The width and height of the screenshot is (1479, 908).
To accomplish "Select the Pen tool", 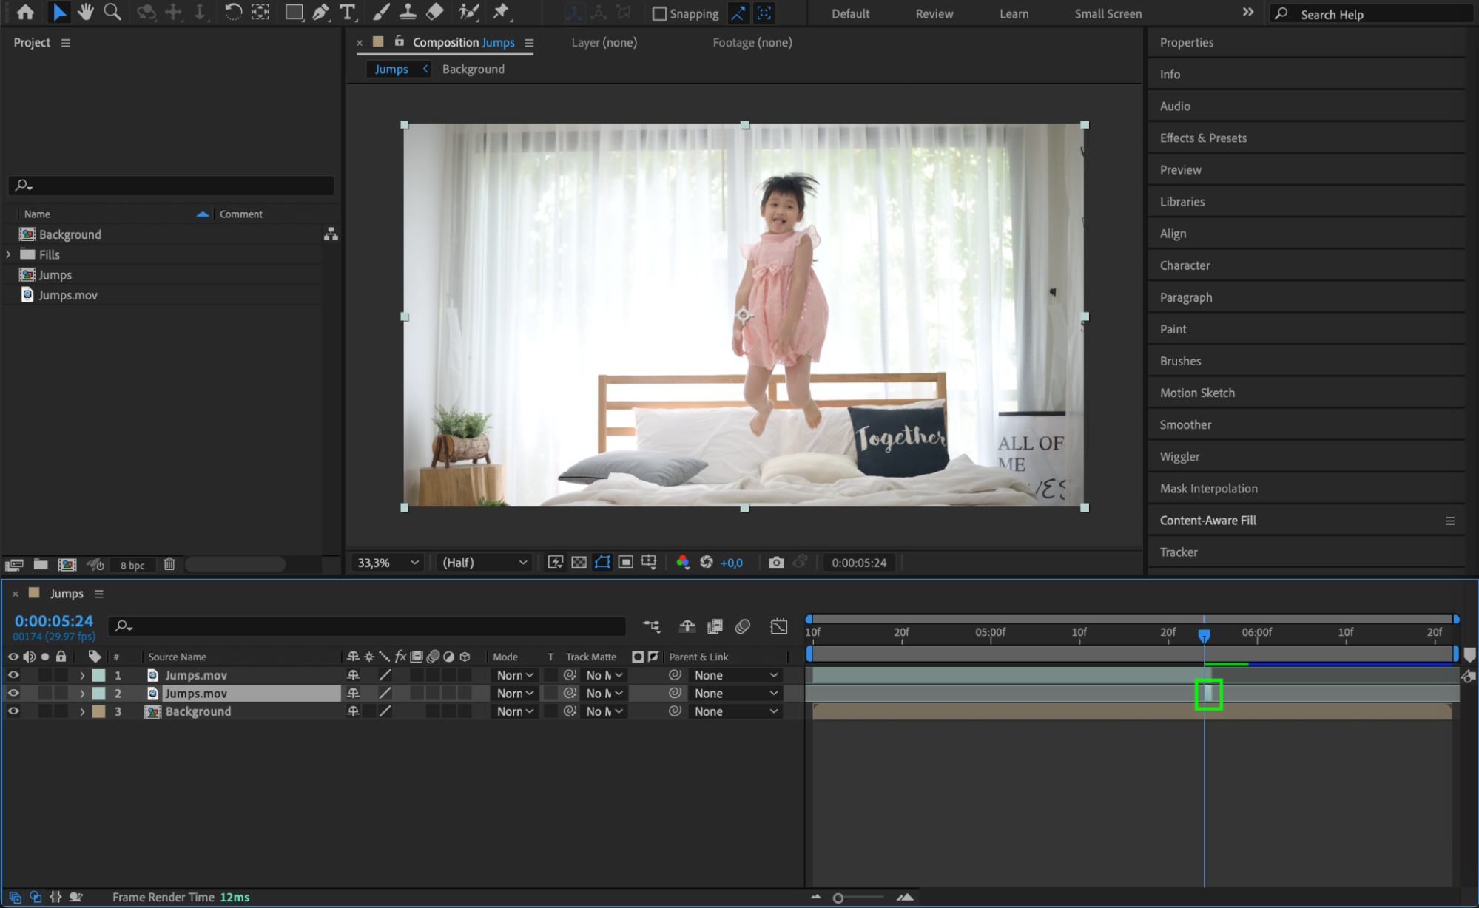I will (x=320, y=12).
